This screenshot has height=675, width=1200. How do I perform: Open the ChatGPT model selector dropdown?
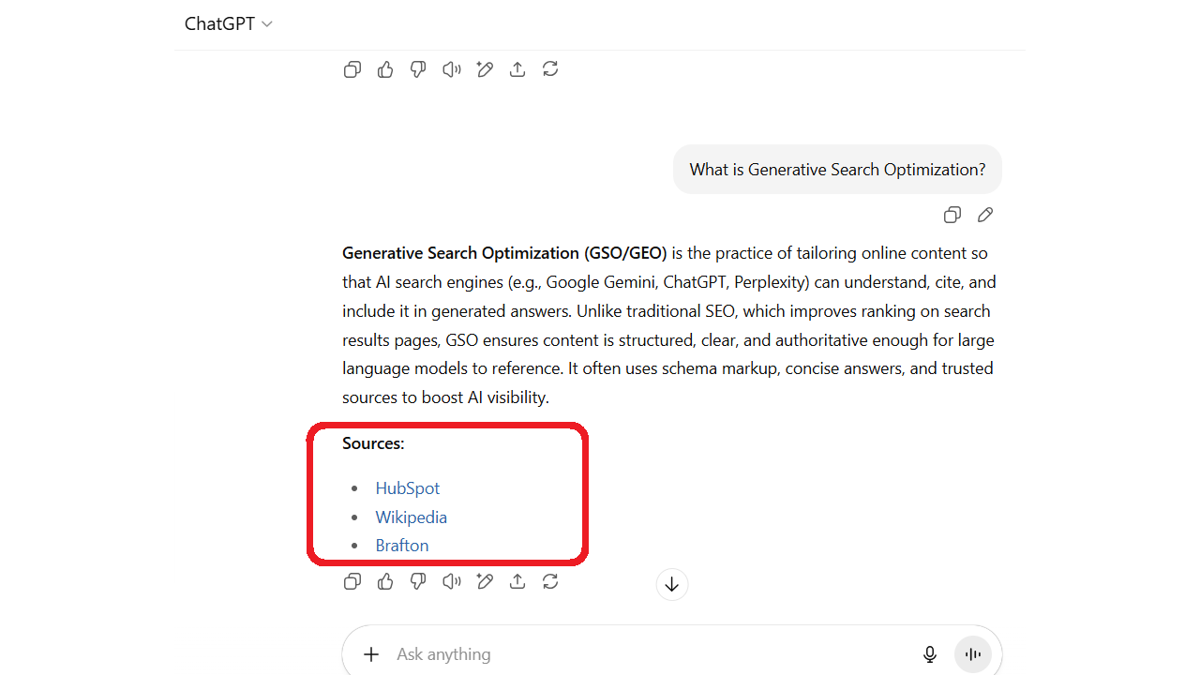point(228,24)
